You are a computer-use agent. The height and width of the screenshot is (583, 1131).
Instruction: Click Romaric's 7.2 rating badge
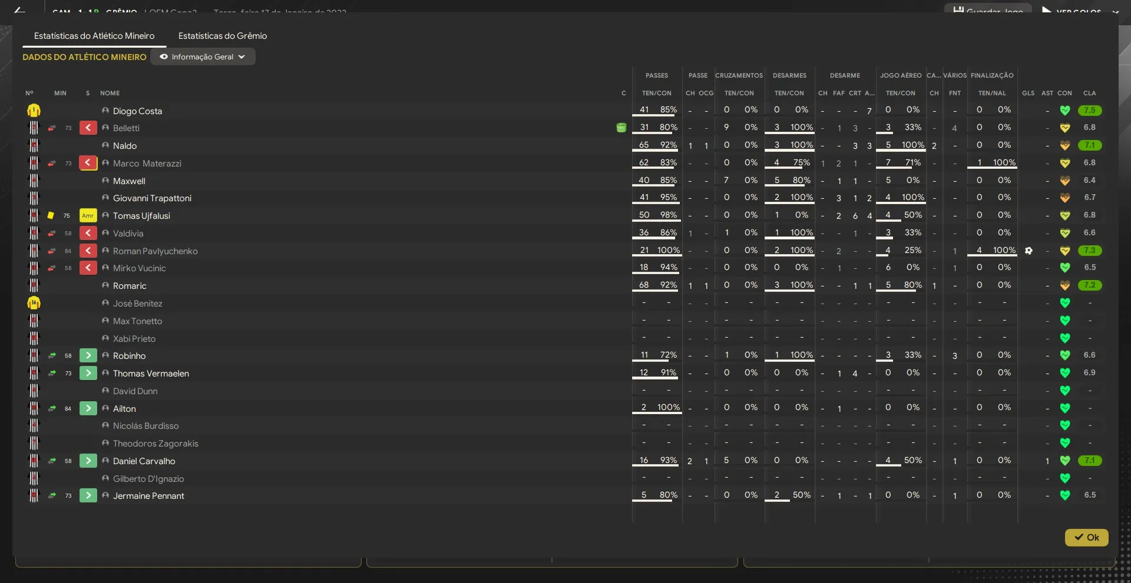coord(1090,285)
